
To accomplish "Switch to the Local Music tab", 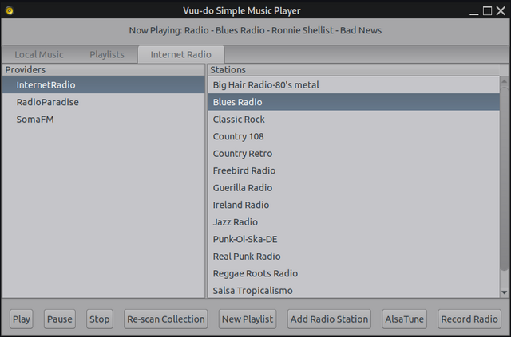I will click(39, 55).
